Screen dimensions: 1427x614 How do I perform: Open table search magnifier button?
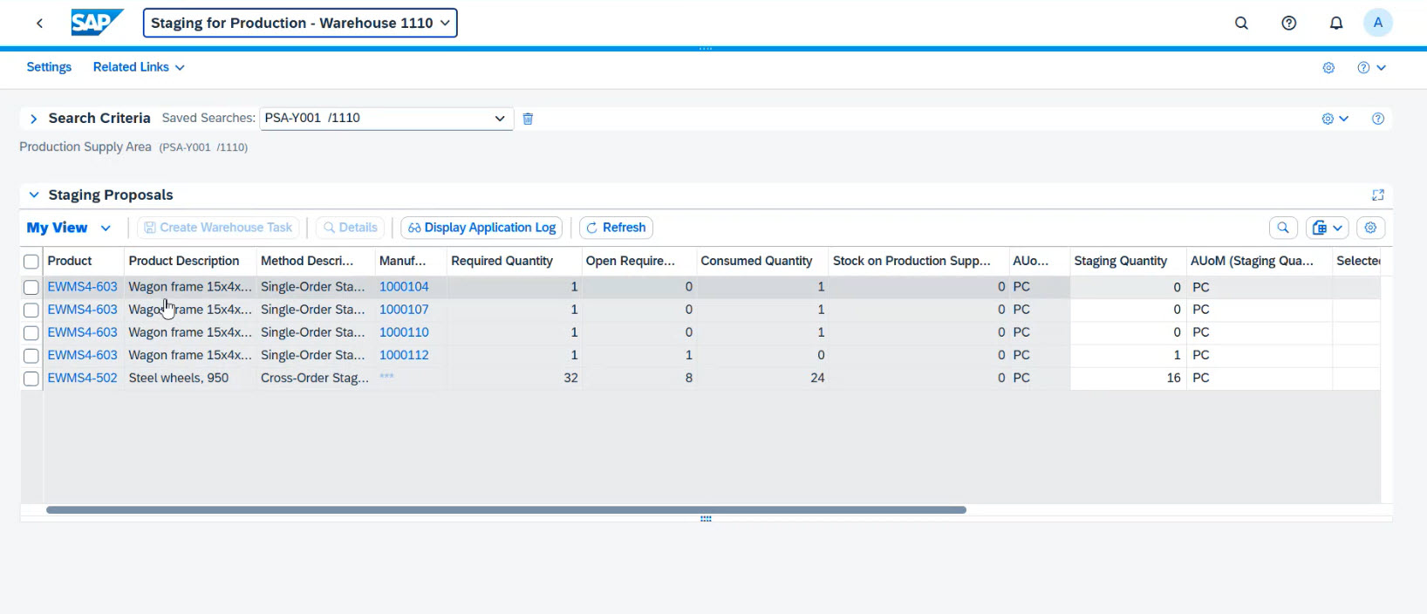tap(1282, 228)
